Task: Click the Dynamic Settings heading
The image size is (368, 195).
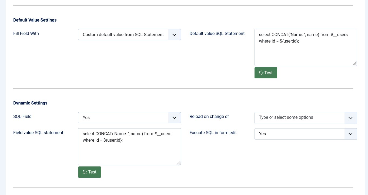Action: [30, 103]
